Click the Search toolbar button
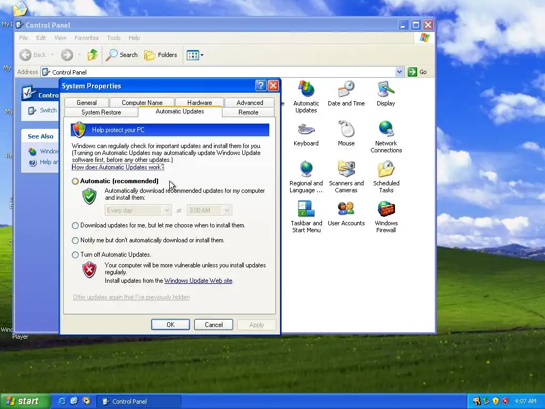 [122, 55]
